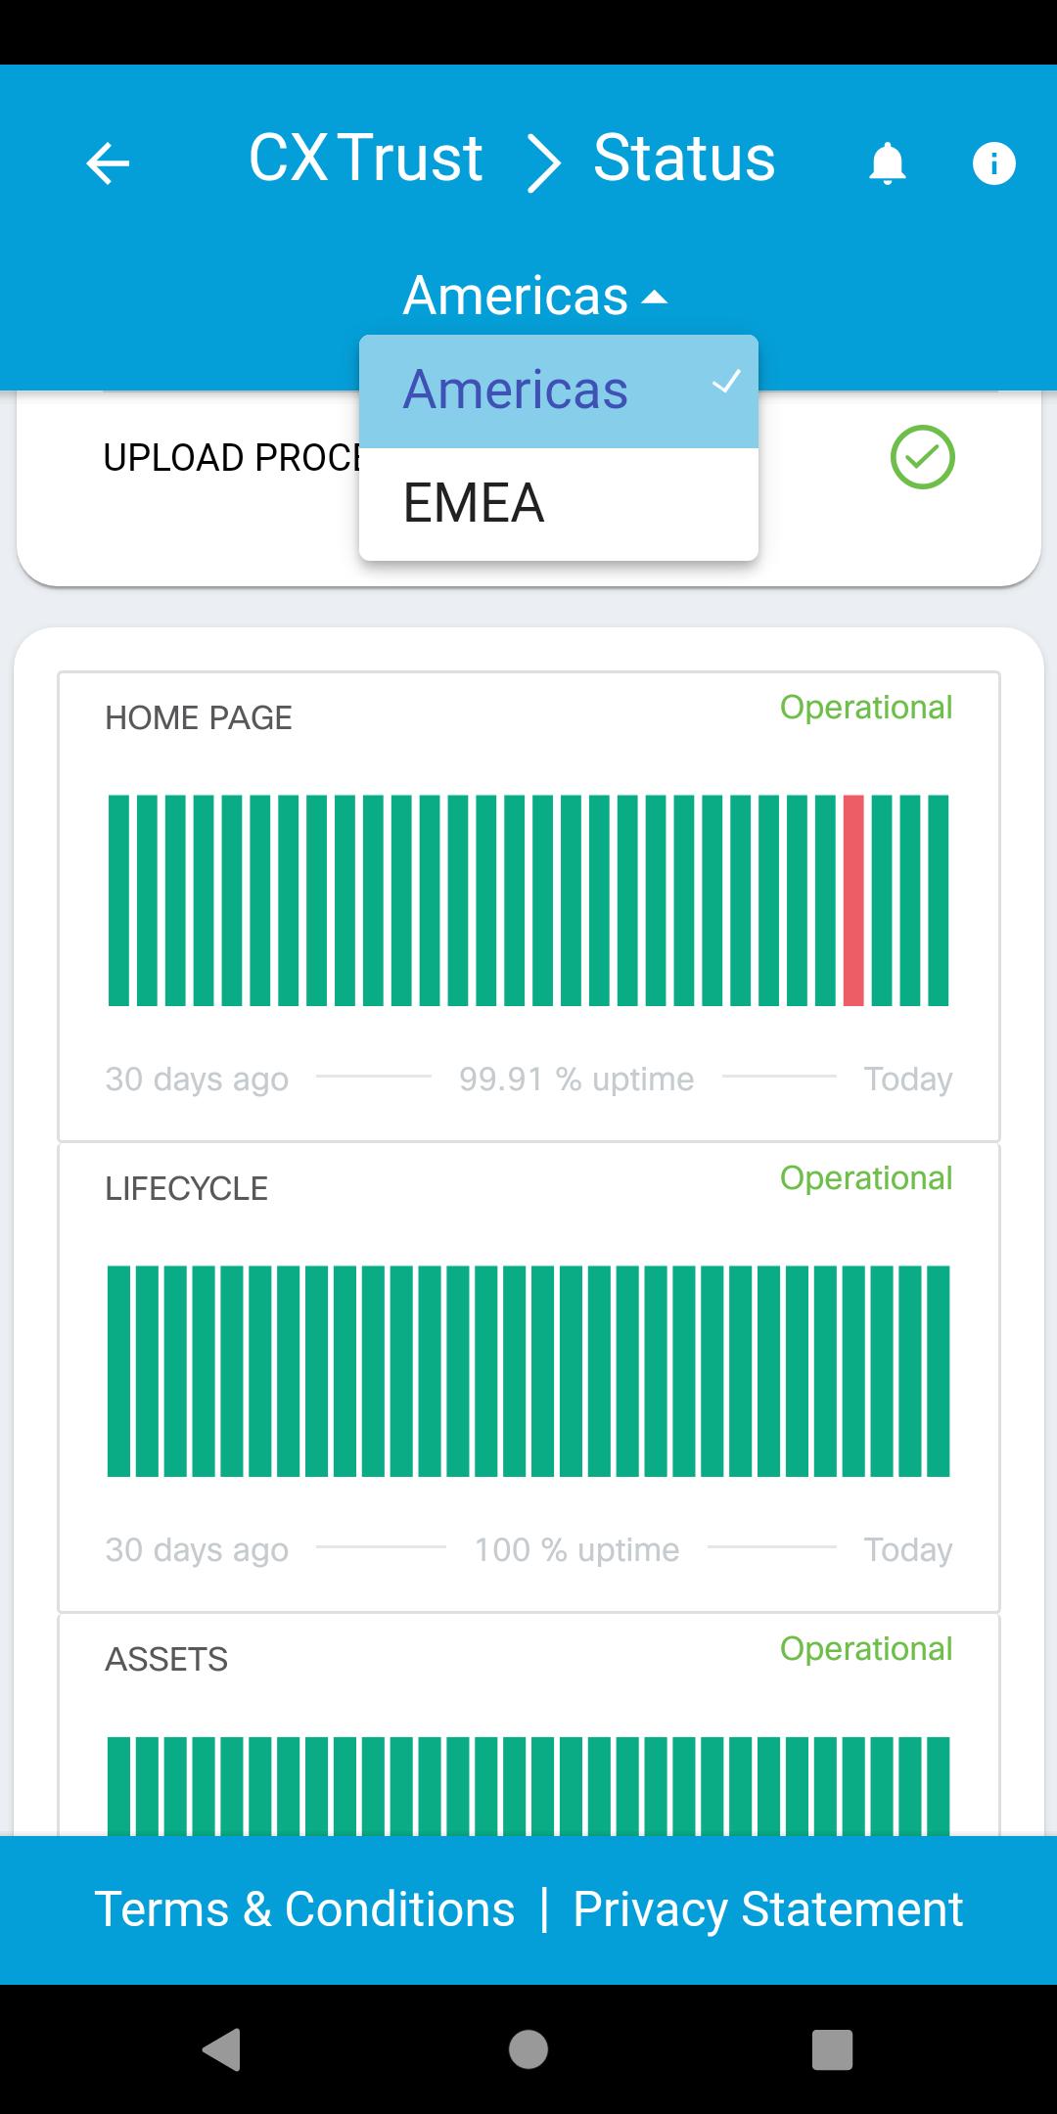Tap the UPLOAD PROC... row label

(x=232, y=458)
